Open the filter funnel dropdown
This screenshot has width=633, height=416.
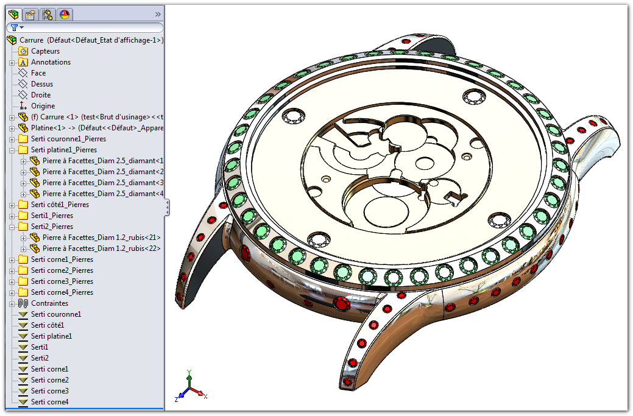click(16, 27)
